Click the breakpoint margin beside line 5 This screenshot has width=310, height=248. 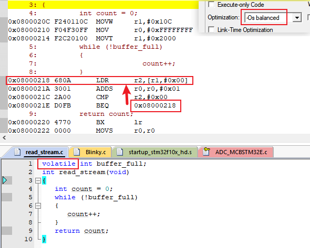[x=7, y=197]
